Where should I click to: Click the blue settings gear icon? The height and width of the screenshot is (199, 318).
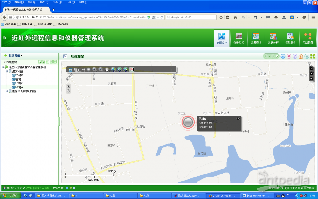(283, 56)
